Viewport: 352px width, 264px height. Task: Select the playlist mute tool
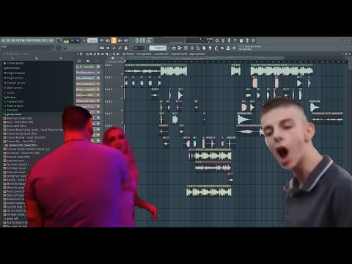coord(98,54)
